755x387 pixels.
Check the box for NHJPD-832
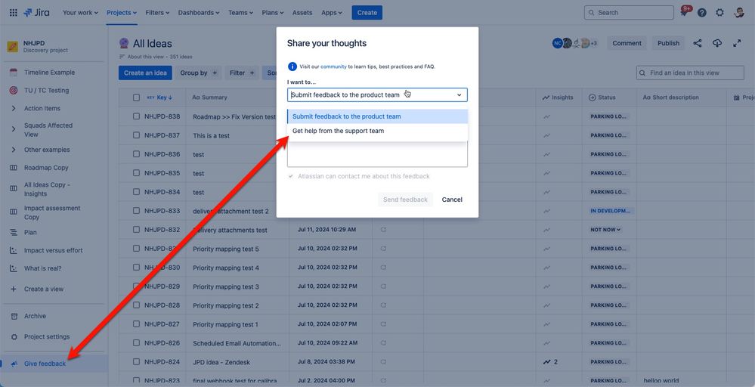136,230
